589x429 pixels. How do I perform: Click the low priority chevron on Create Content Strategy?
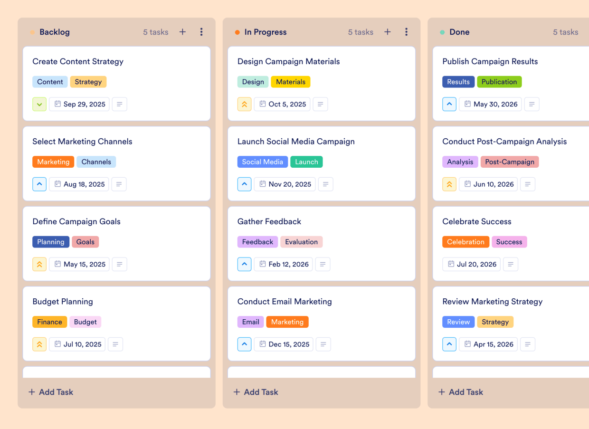(39, 104)
